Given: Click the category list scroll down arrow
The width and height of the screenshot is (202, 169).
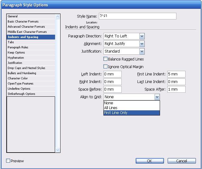Looking at the screenshot, I should pos(57,150).
